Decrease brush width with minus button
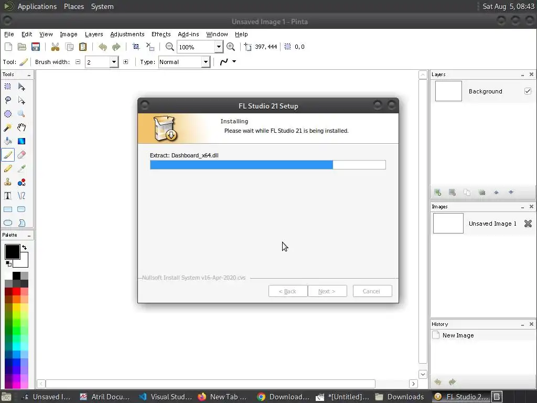 click(x=78, y=62)
